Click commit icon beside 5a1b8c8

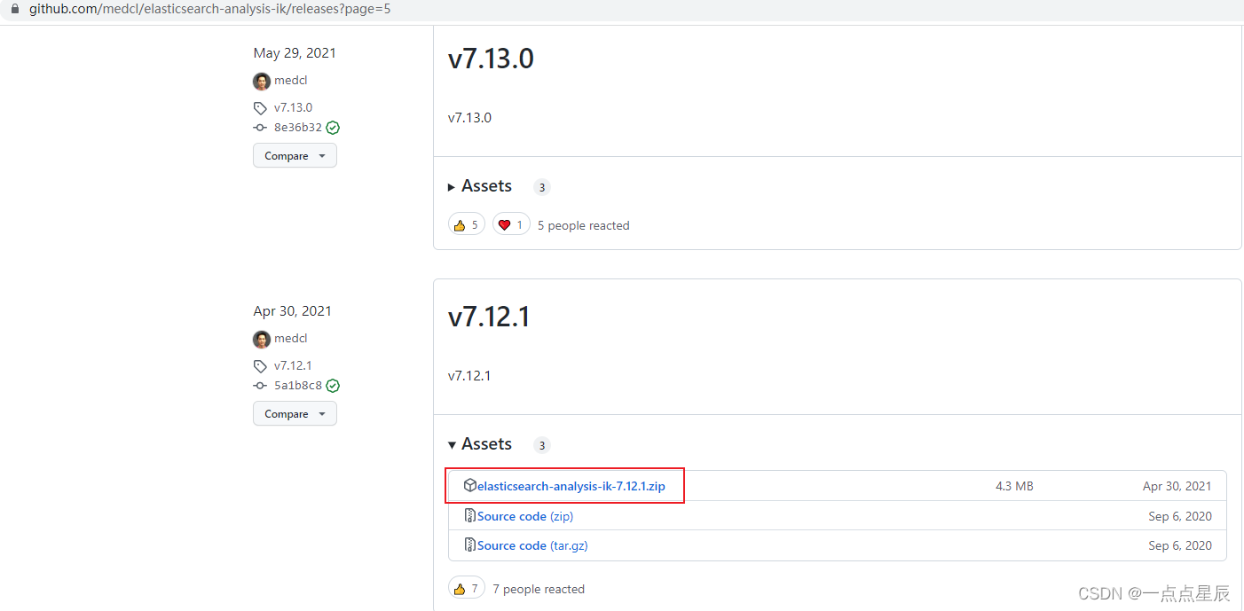[x=260, y=386]
